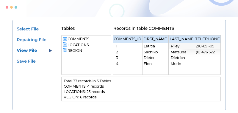Click the 'Tables' heading

tap(68, 28)
